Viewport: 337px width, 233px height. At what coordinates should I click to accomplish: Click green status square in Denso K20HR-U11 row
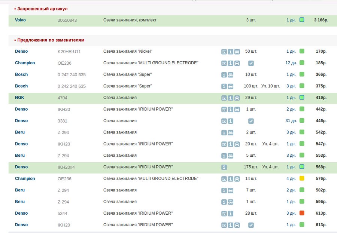(x=302, y=51)
